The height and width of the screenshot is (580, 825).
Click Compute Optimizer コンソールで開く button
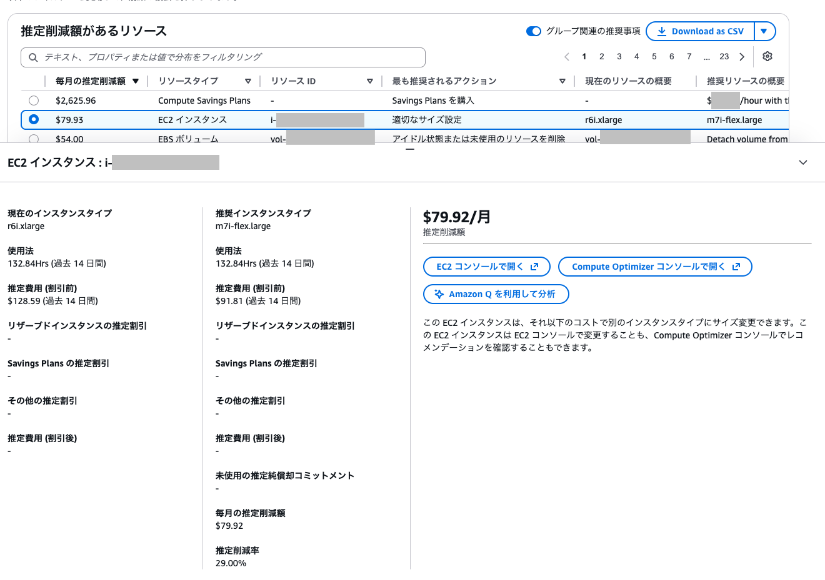point(655,267)
